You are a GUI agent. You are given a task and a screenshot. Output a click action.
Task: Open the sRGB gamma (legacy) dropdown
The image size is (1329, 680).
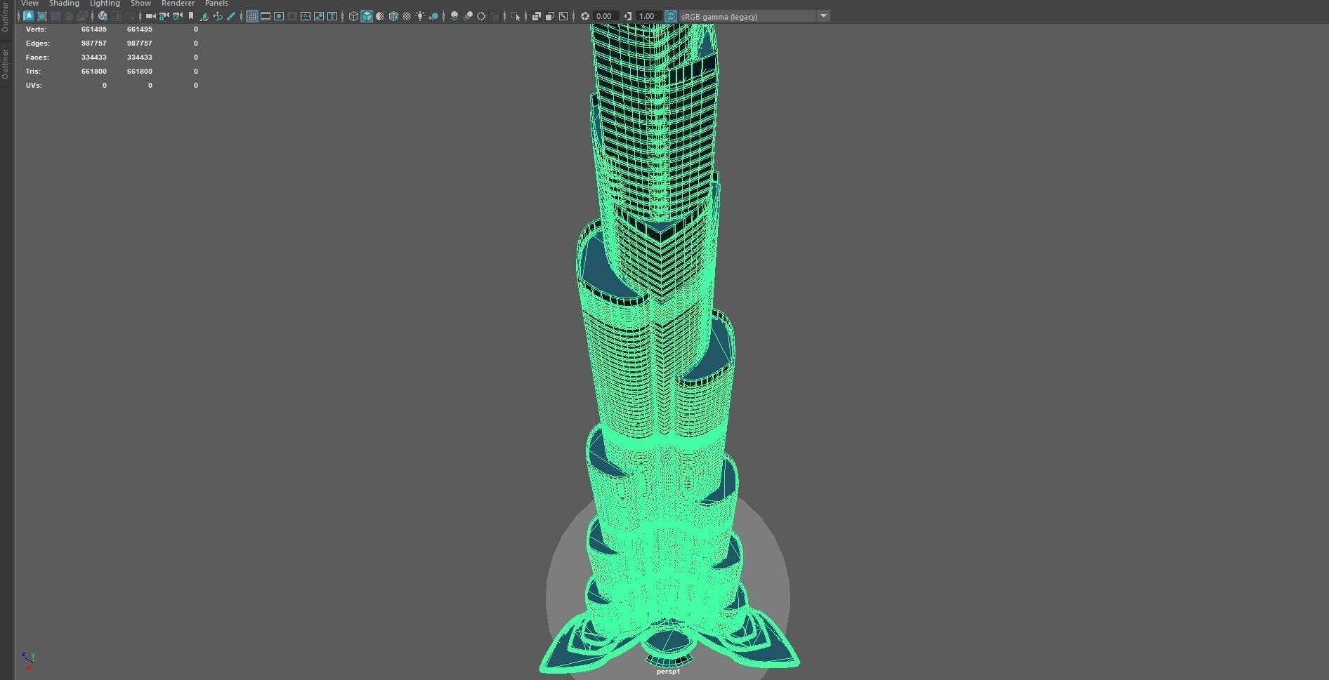(754, 15)
